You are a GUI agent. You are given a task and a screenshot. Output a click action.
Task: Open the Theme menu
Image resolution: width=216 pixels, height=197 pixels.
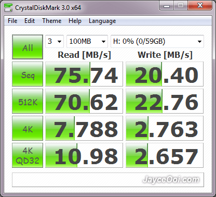[x=52, y=21]
